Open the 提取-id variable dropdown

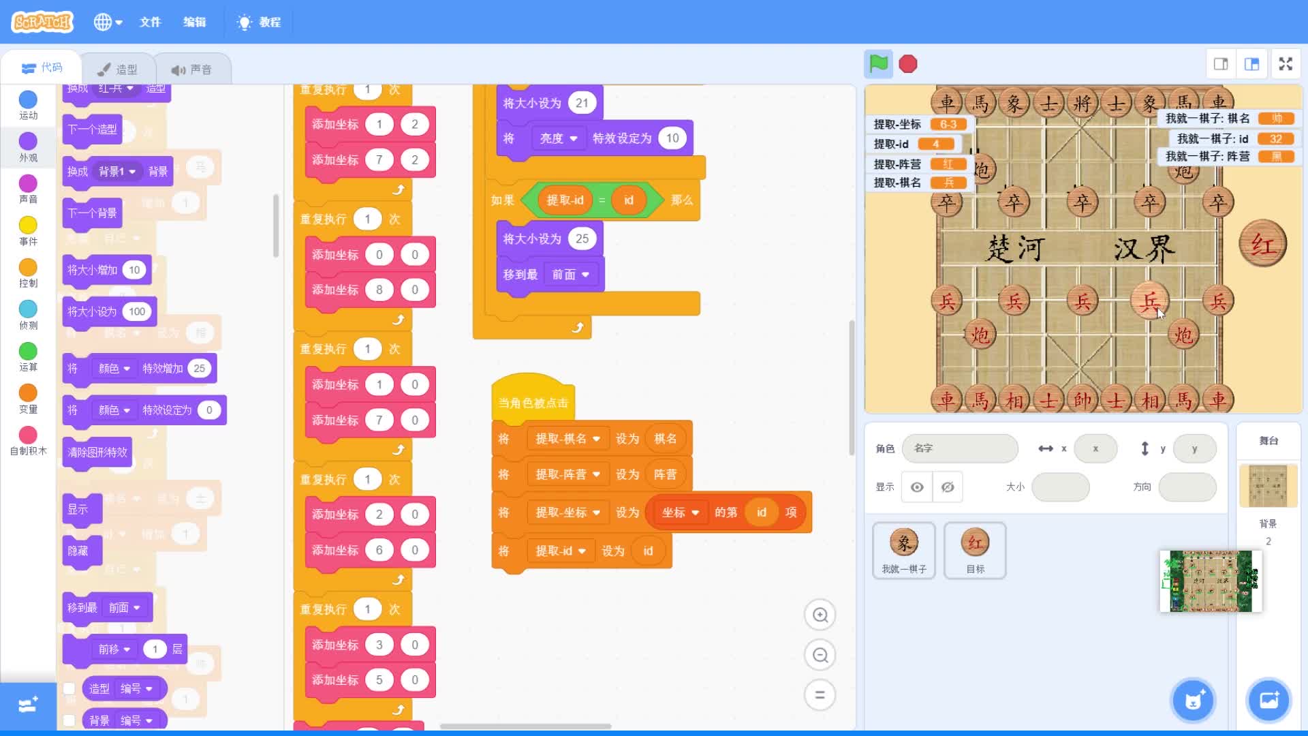(560, 551)
